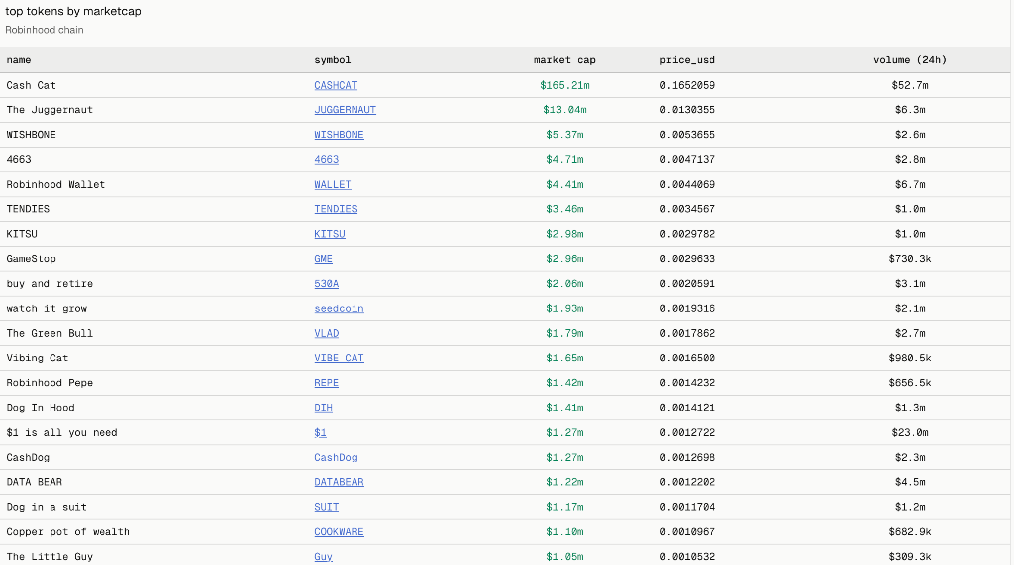Open the GME symbol link
Image resolution: width=1014 pixels, height=565 pixels.
(x=323, y=258)
